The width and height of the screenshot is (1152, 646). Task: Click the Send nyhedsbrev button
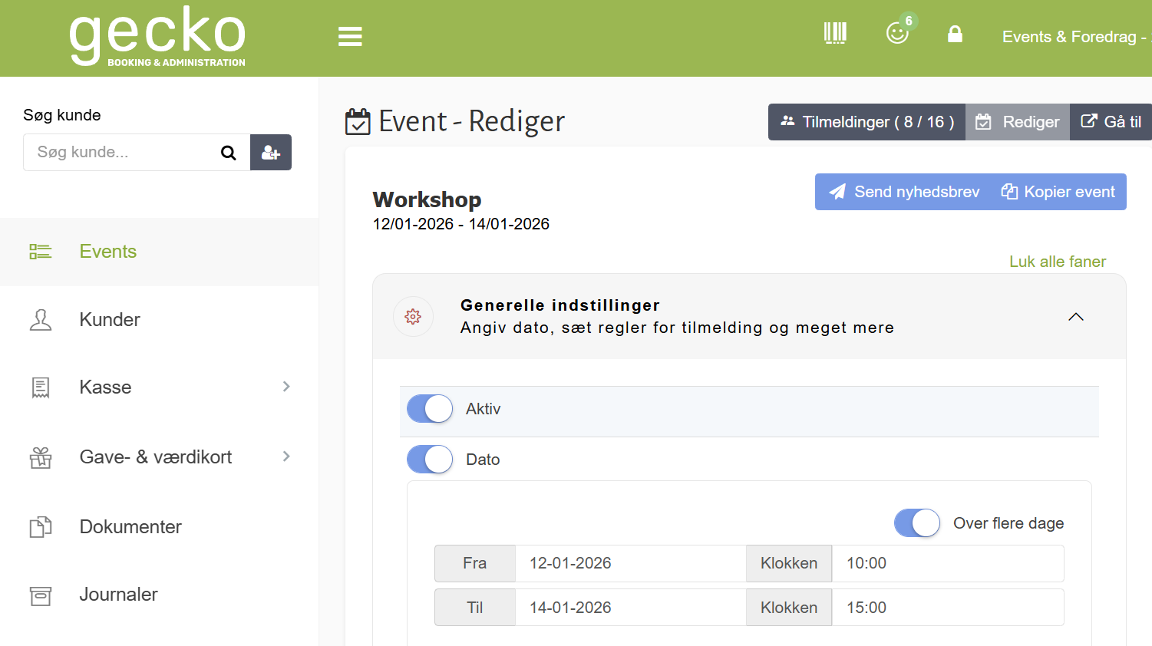pyautogui.click(x=903, y=192)
